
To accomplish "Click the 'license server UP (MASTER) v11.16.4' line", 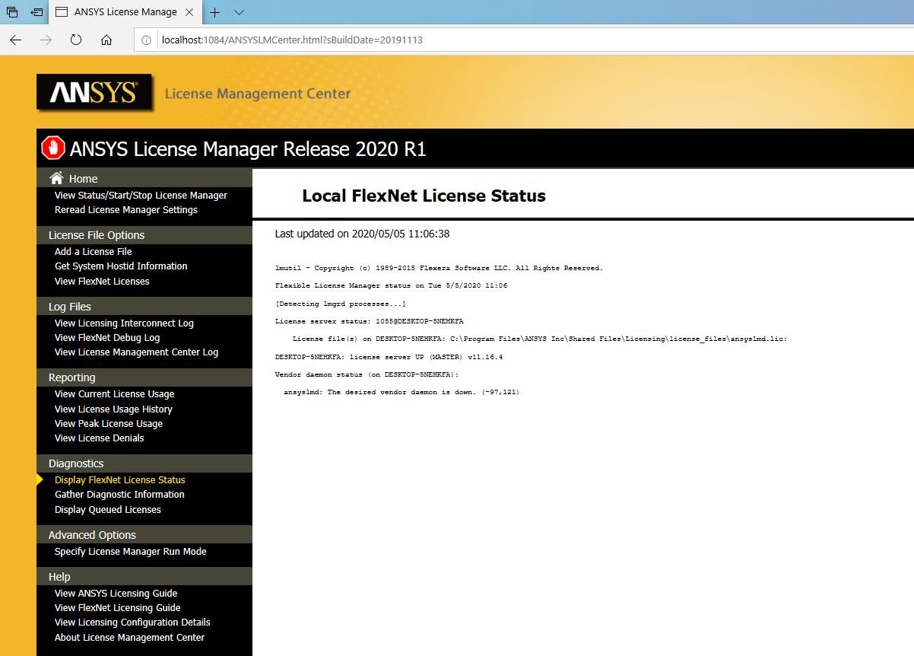I will pos(389,356).
